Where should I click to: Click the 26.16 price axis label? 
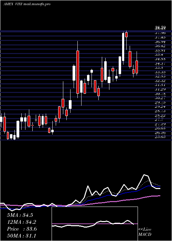(x=160, y=133)
